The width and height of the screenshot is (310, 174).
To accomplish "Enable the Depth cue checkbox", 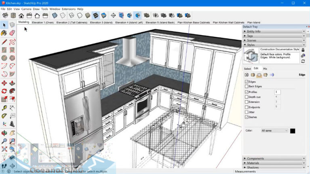I will (x=247, y=97).
